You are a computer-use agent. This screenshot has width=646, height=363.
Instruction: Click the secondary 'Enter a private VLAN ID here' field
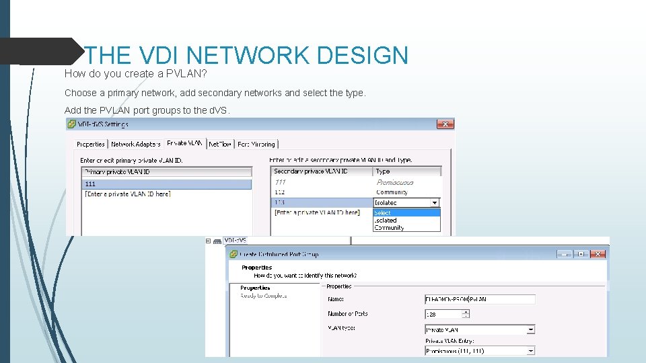(317, 212)
